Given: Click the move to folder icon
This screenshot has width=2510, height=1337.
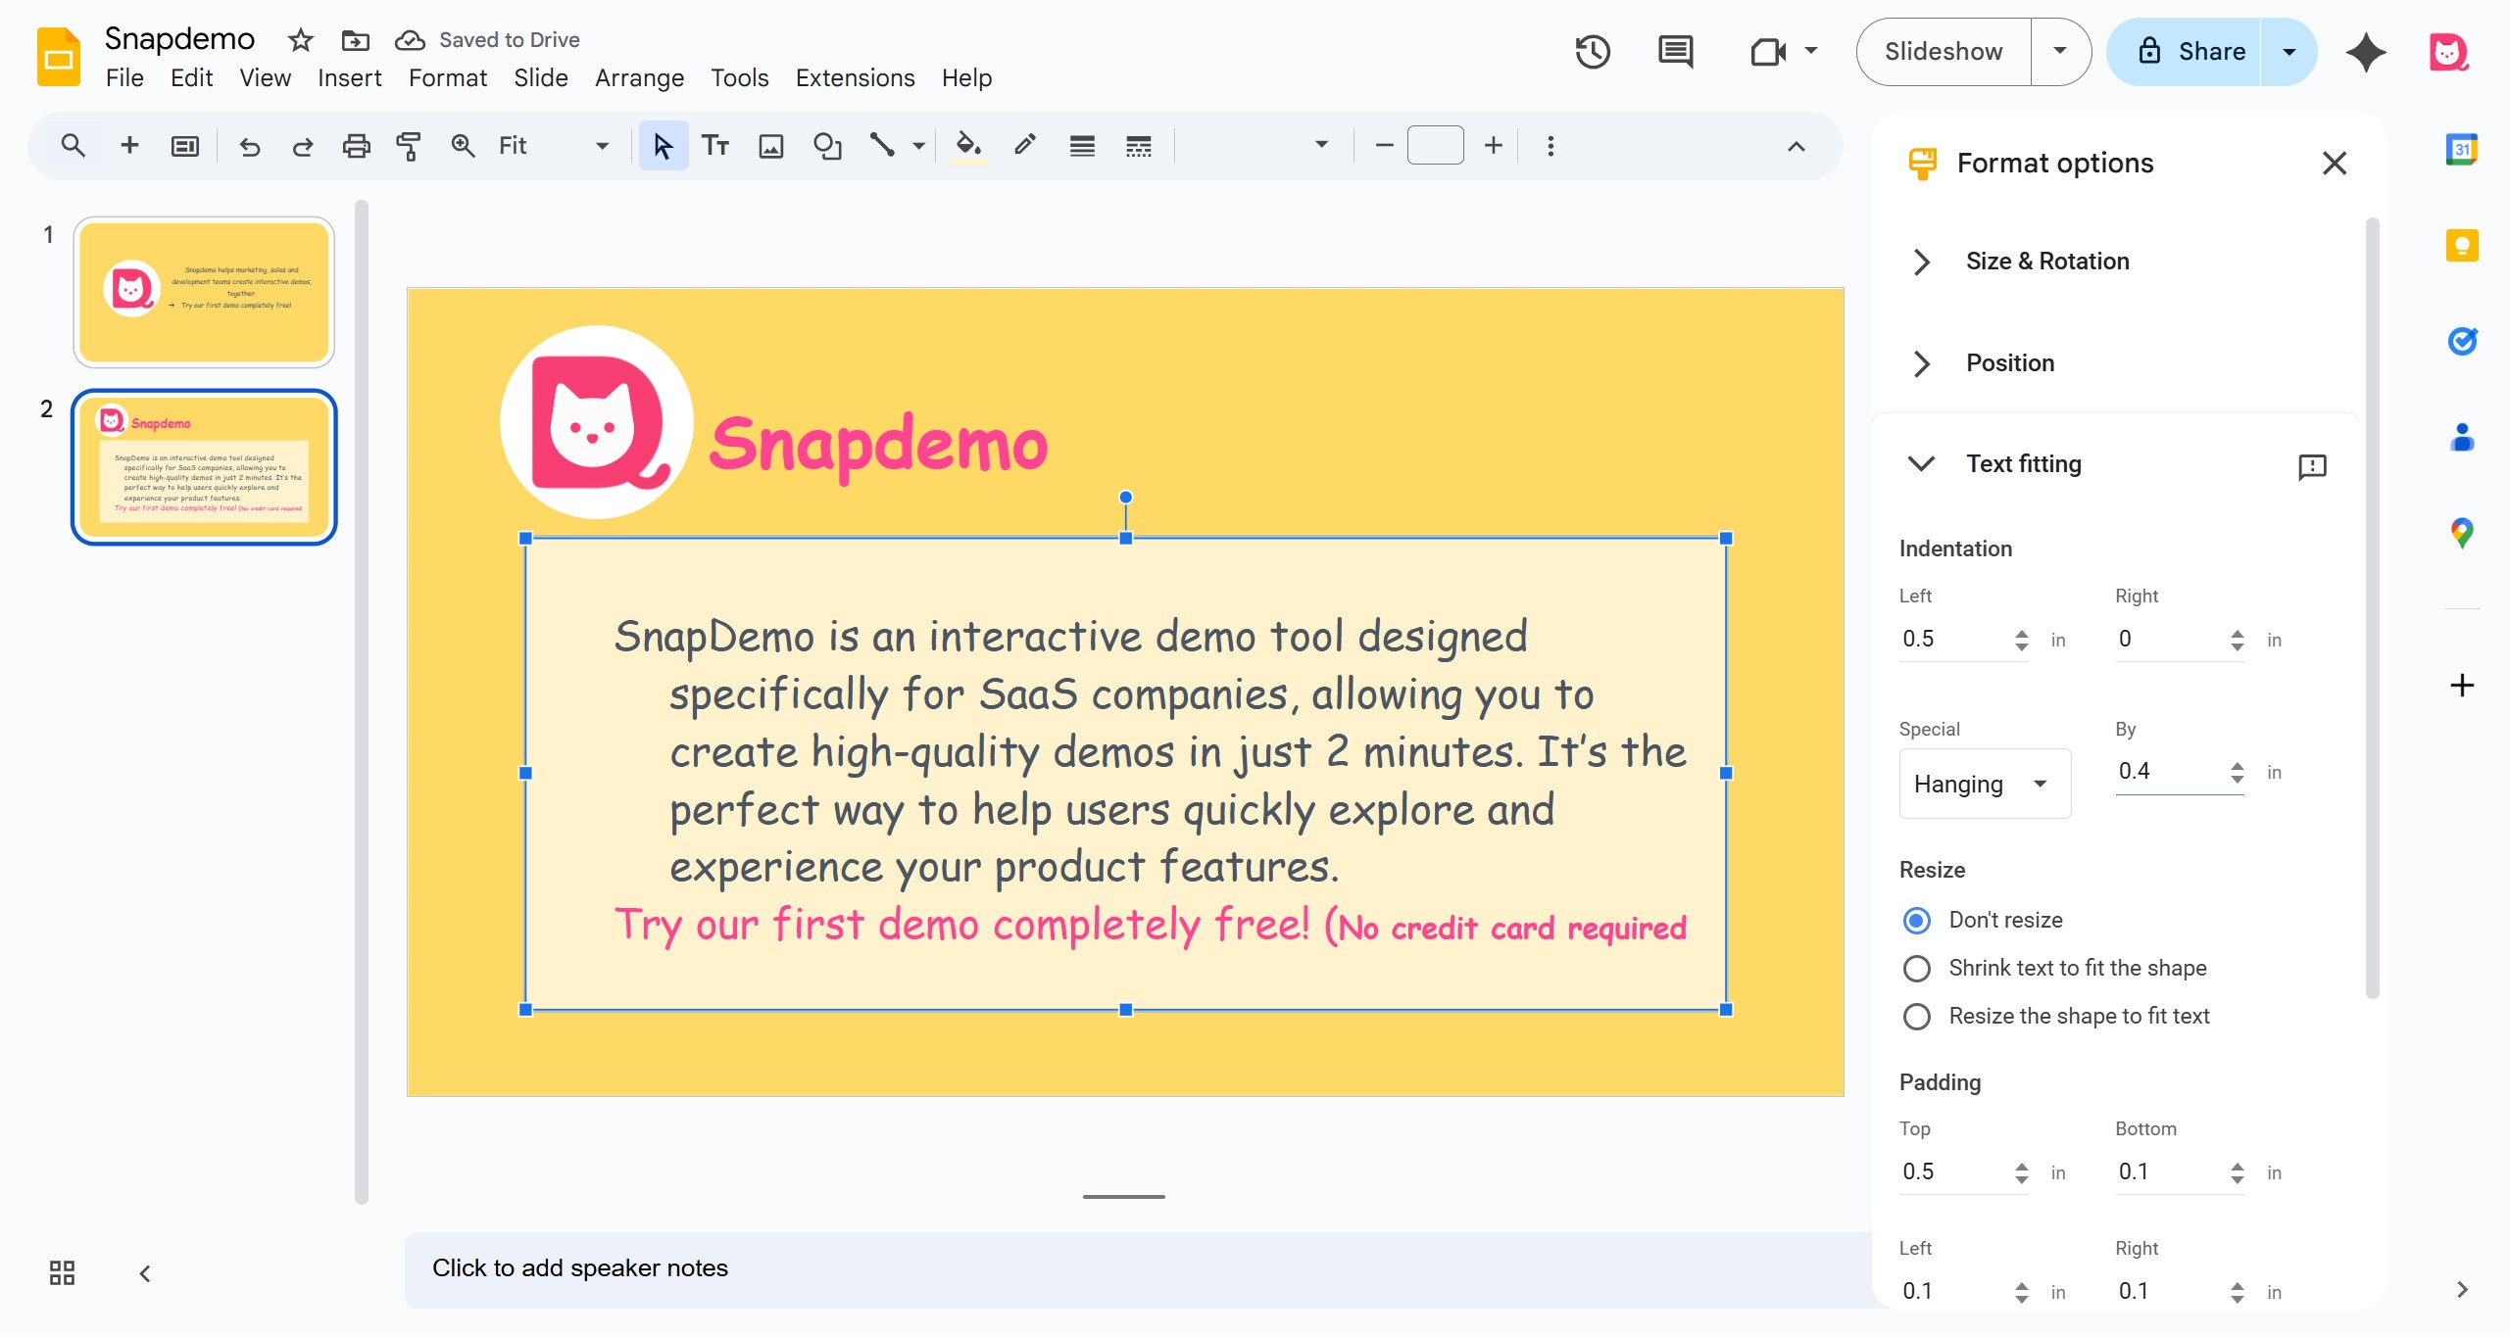Looking at the screenshot, I should (355, 40).
